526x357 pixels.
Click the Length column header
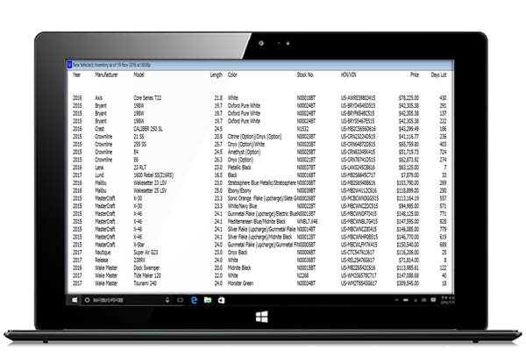[217, 75]
